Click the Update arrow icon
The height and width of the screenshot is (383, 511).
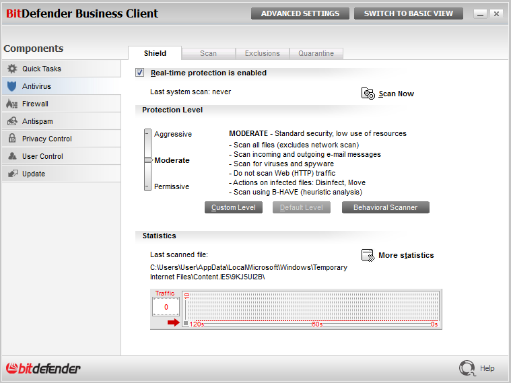tap(13, 174)
